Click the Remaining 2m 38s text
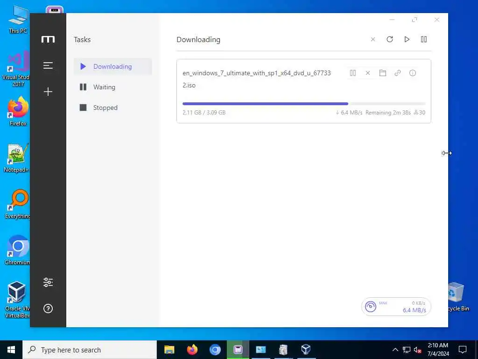Viewport: 478px width, 359px height. pos(388,112)
